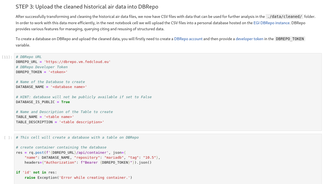Click the mariadb repository value in code
Viewport: 324px width, 184px height.
click(x=114, y=157)
